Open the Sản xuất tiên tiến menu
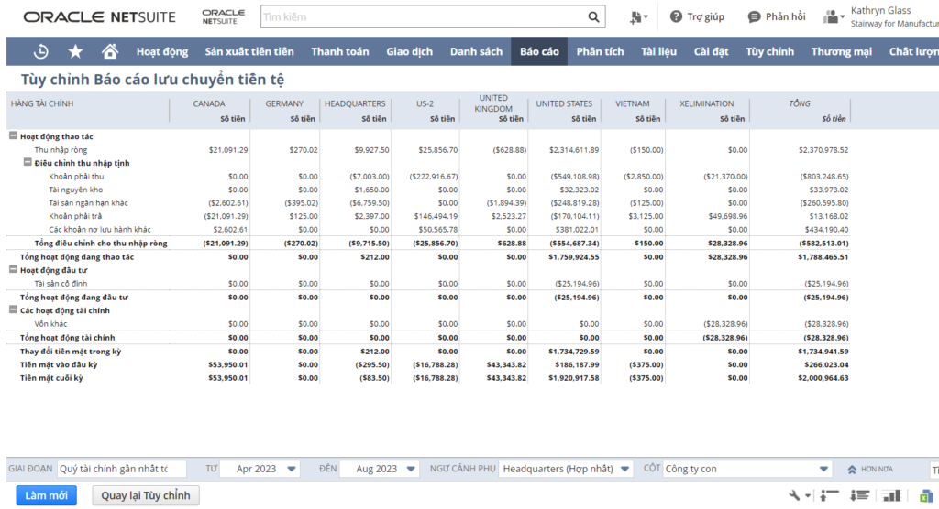The image size is (939, 509). [x=249, y=51]
